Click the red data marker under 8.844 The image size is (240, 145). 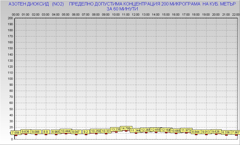pos(196,134)
